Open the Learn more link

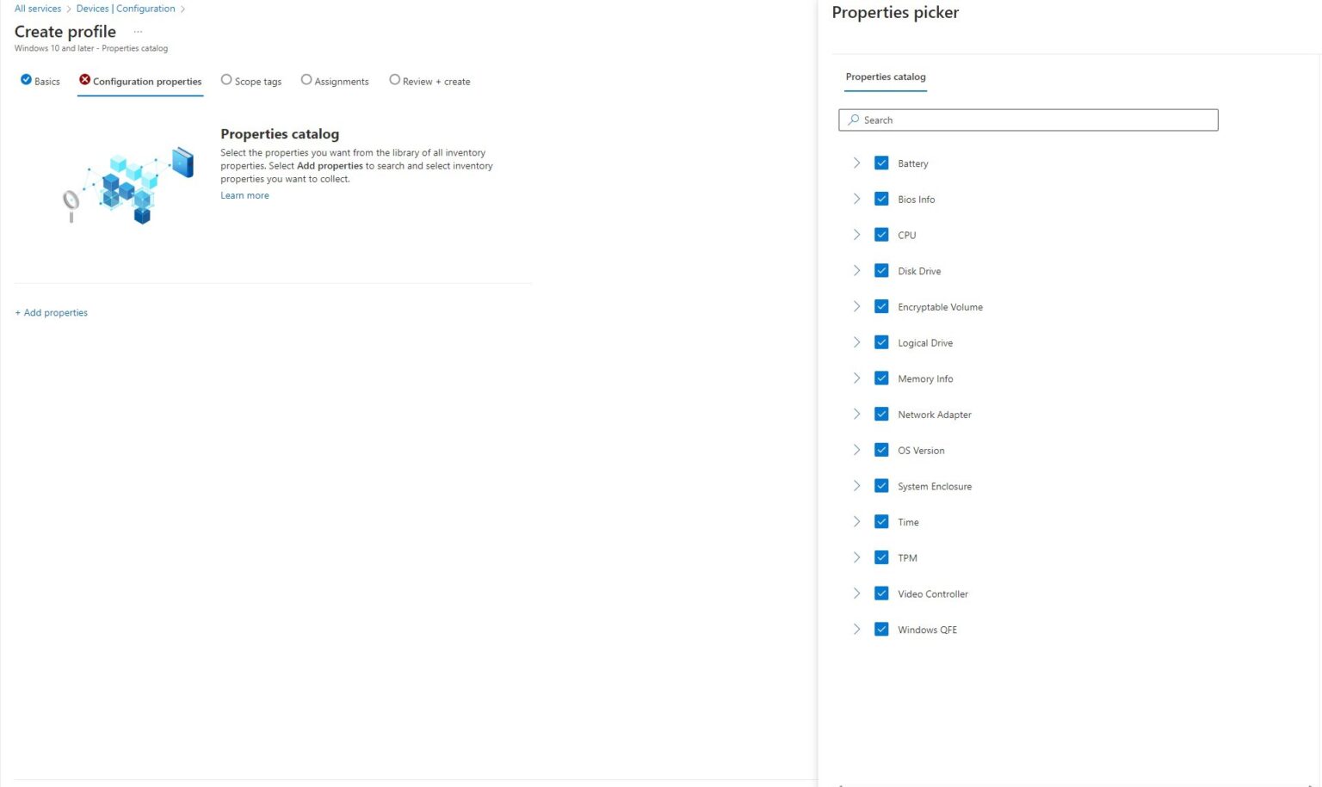click(x=244, y=196)
